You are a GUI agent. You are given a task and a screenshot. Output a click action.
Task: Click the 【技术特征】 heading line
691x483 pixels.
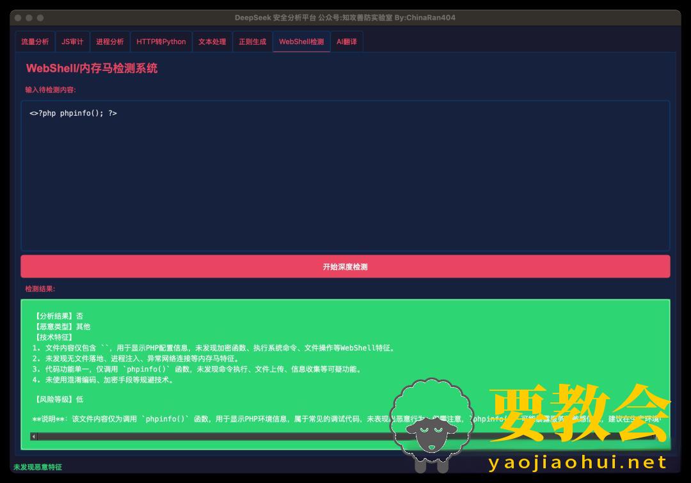(52, 337)
